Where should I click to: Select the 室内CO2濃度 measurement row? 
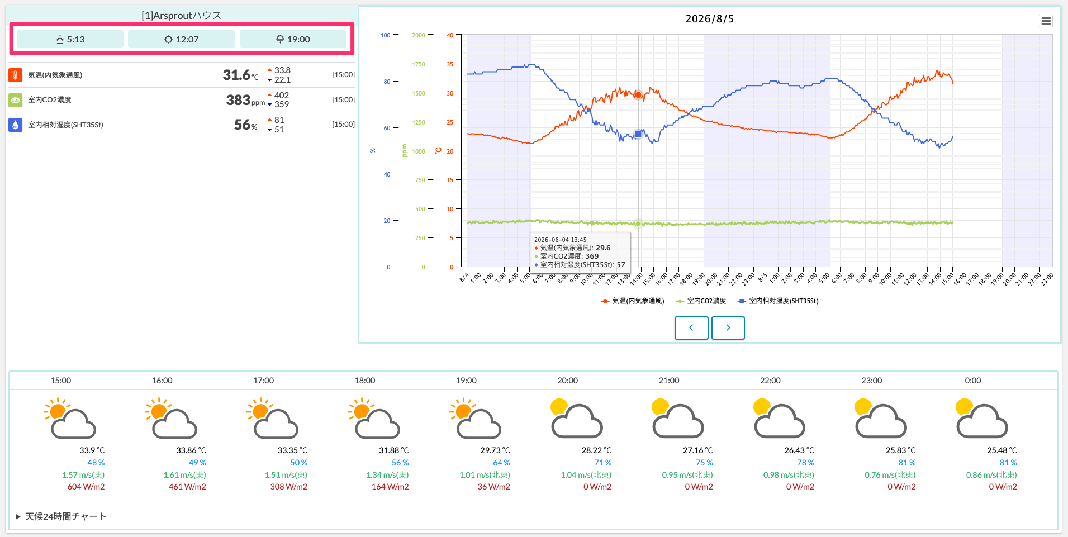coord(182,100)
